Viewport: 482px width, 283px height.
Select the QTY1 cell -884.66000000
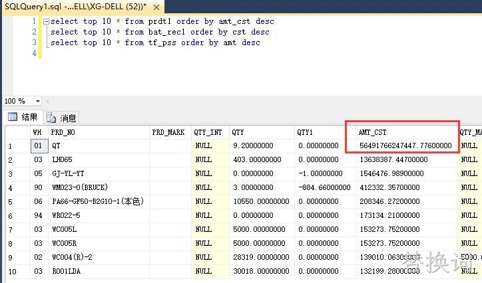[325, 187]
